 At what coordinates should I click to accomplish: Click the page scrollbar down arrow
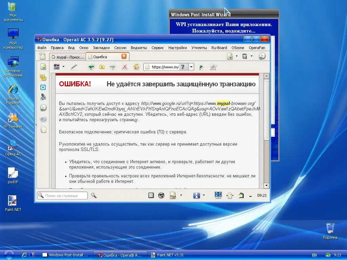point(266,186)
